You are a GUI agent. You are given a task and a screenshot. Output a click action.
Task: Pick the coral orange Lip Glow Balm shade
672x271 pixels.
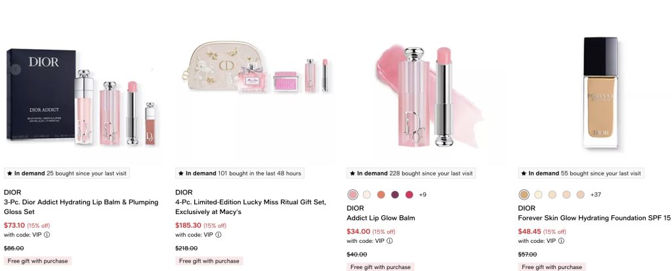[381, 194]
